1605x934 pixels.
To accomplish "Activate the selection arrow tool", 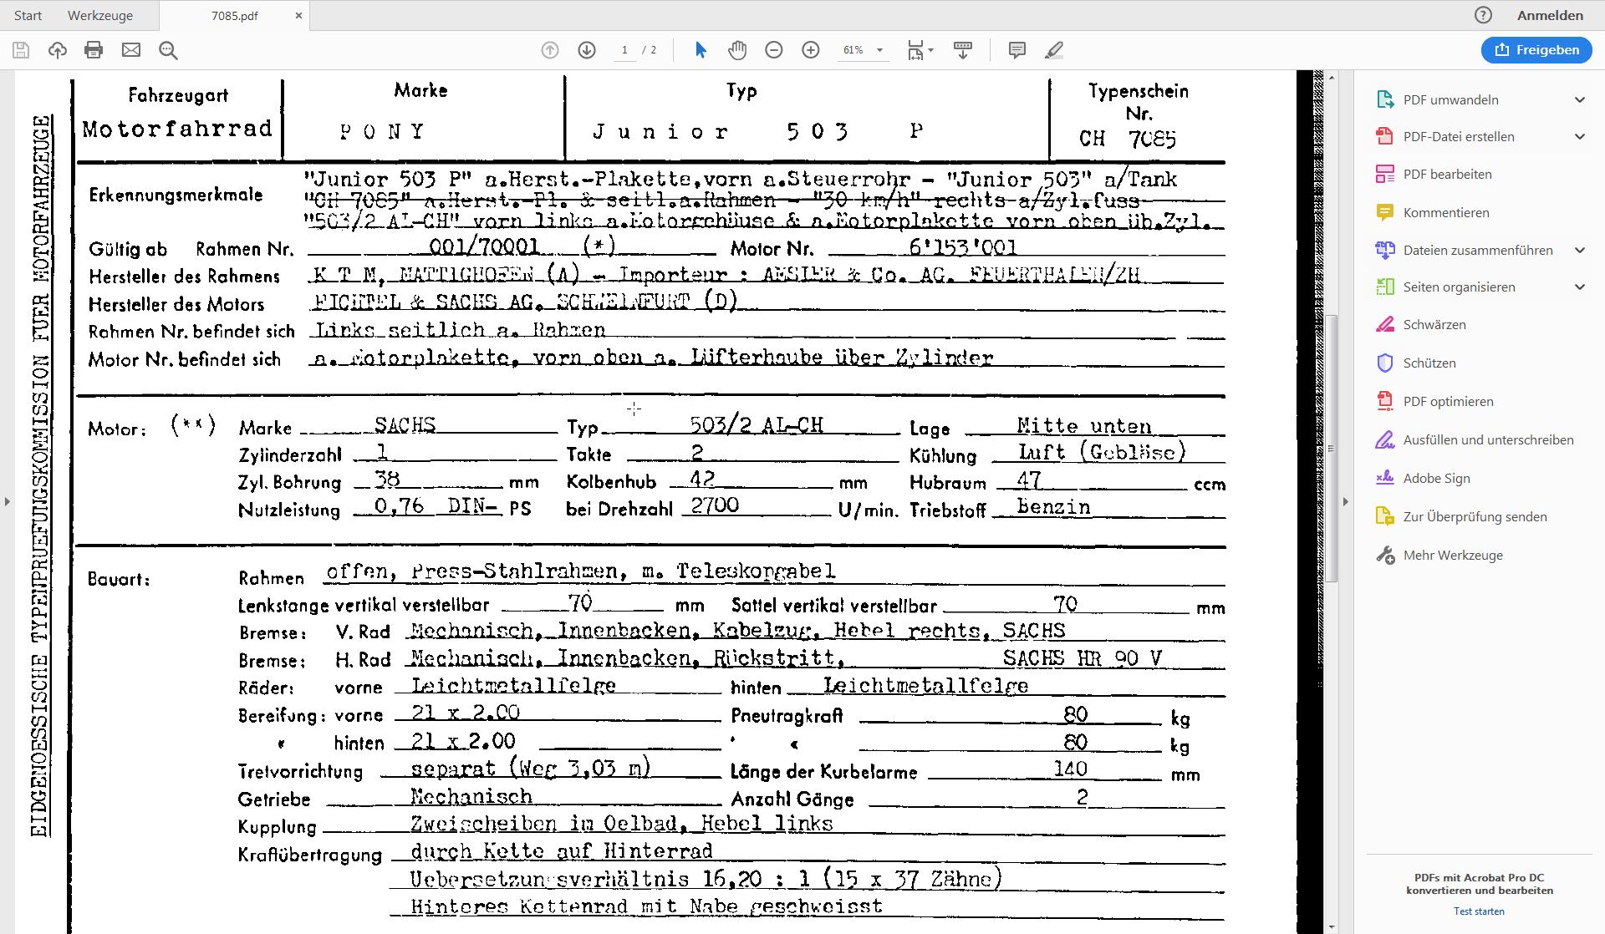I will [701, 50].
